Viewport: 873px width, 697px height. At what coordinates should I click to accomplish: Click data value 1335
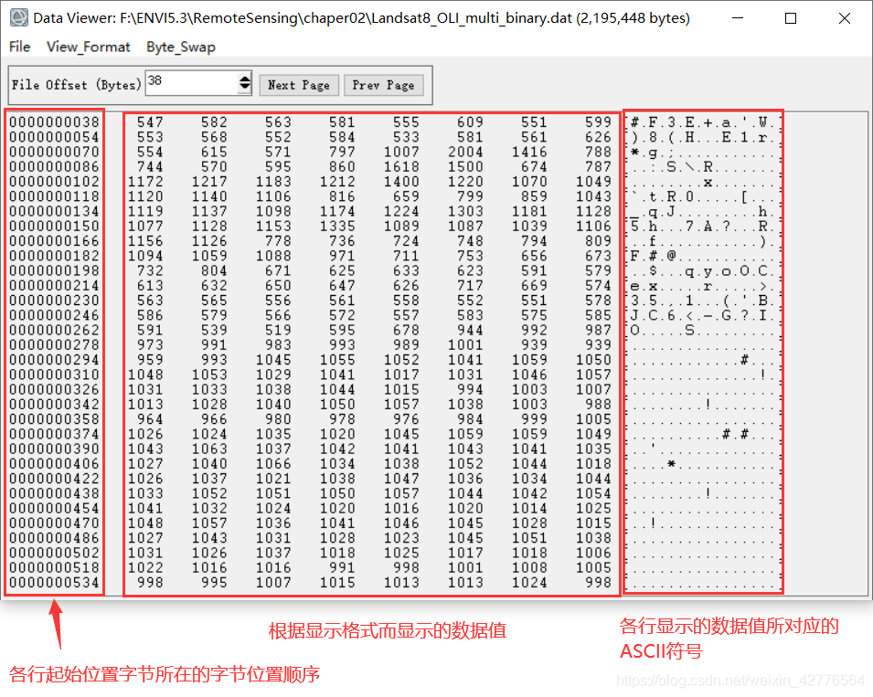[337, 226]
